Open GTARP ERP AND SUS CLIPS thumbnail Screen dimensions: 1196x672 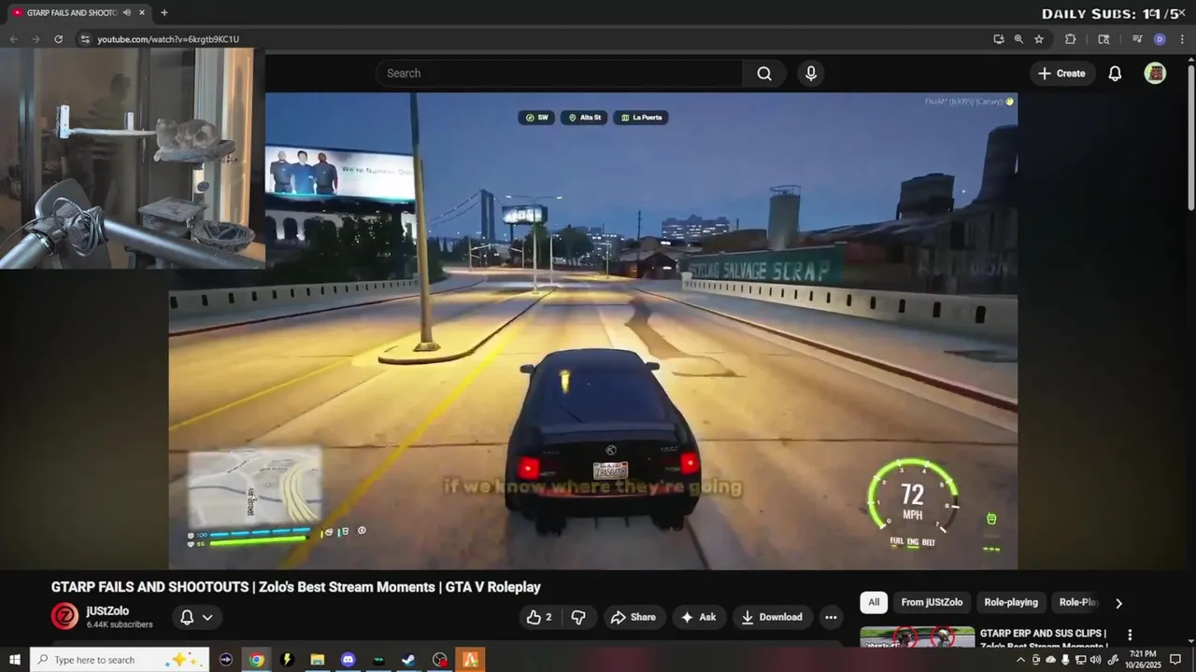[918, 637]
